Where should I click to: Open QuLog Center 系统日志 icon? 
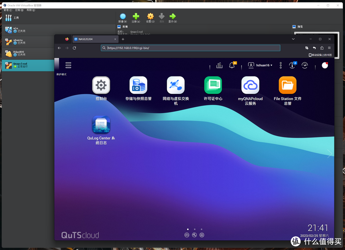(101, 125)
